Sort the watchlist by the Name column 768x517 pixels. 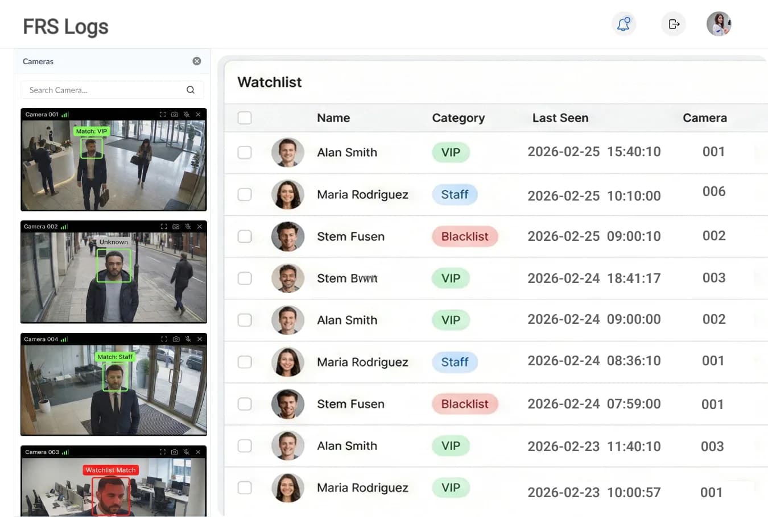click(333, 118)
